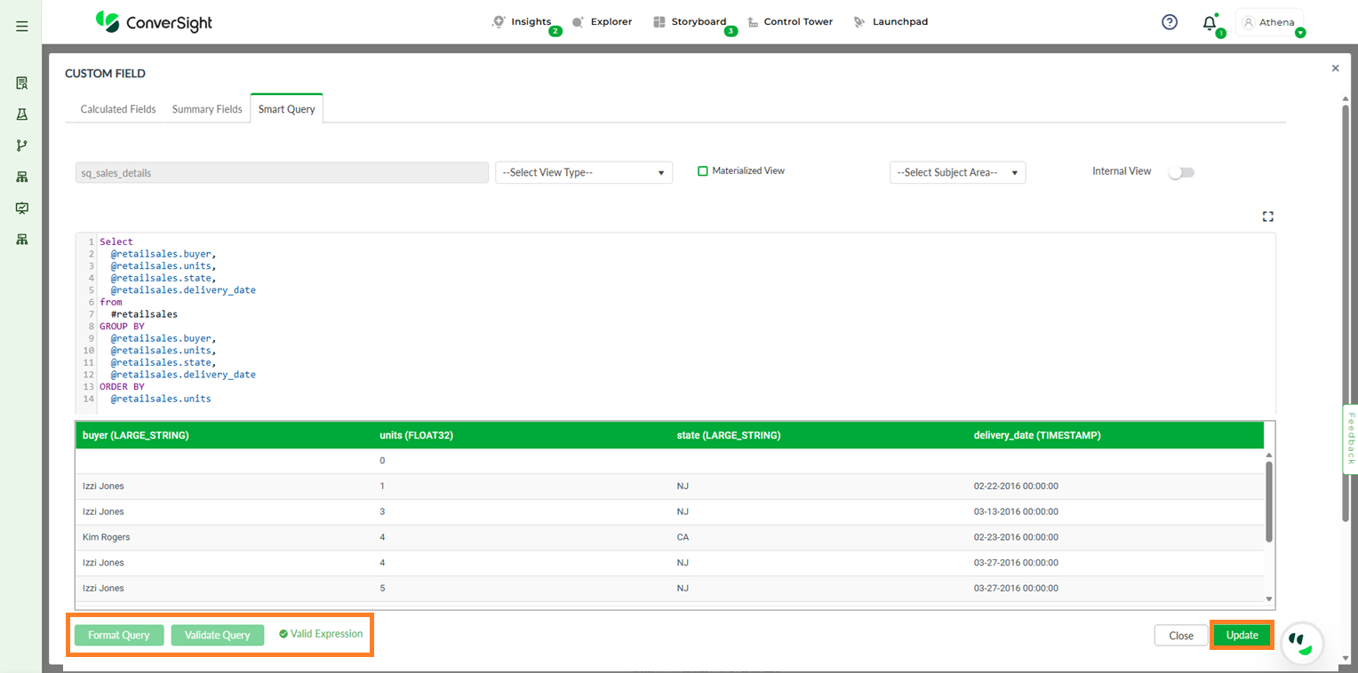This screenshot has width=1358, height=673.
Task: Toggle the Internal View switch
Action: 1181,172
